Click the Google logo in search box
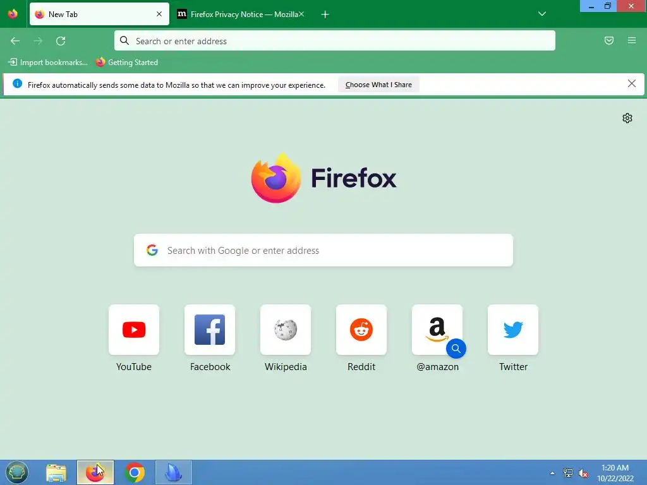The width and height of the screenshot is (647, 485). (152, 250)
